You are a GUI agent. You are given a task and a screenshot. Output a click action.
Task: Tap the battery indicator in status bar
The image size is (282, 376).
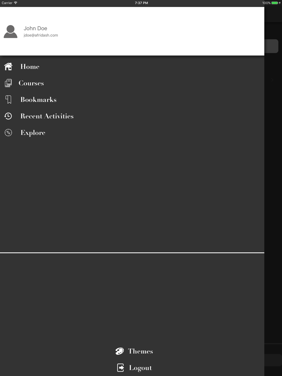click(275, 3)
